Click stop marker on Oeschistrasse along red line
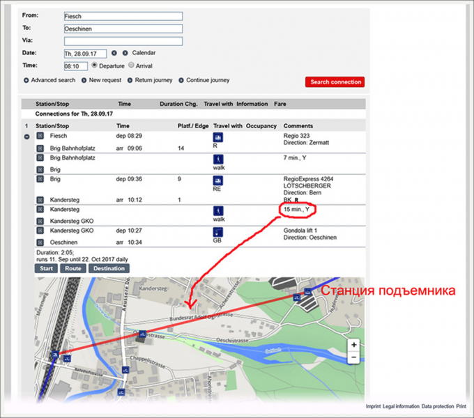Screen dimensions: 474x418 click(x=142, y=334)
